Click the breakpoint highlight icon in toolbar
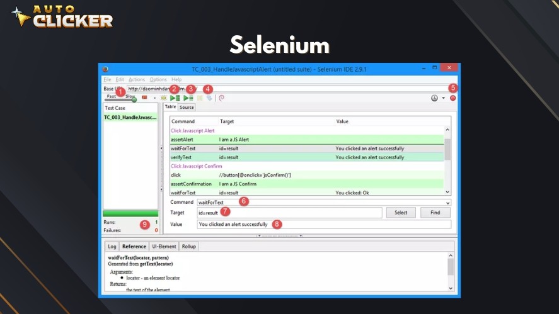Image resolution: width=559 pixels, height=314 pixels. 164,98
